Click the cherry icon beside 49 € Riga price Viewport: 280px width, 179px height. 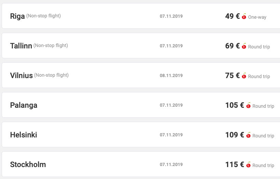pos(244,16)
